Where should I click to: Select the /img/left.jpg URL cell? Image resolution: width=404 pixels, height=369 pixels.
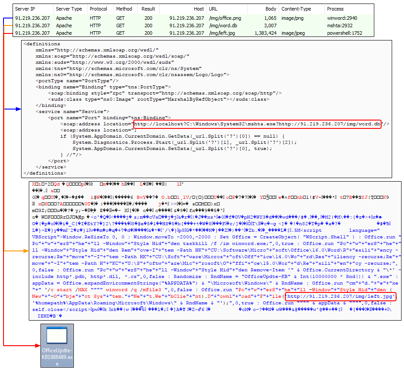222,33
